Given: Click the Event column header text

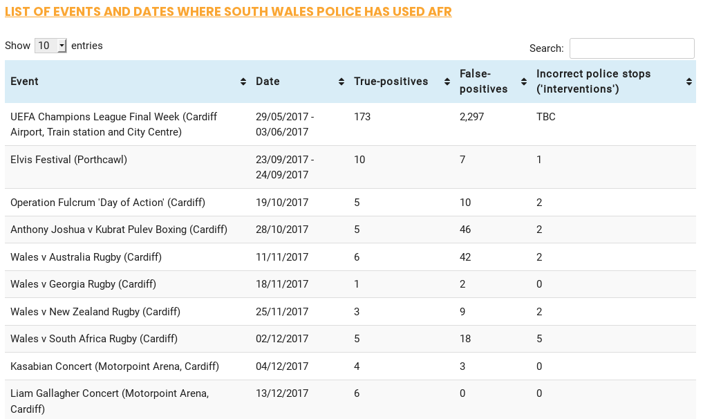Looking at the screenshot, I should click(24, 82).
